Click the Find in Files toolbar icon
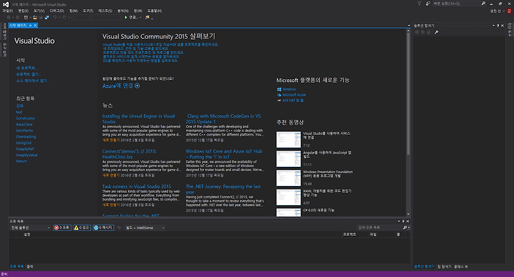The image size is (514, 277). tap(147, 17)
